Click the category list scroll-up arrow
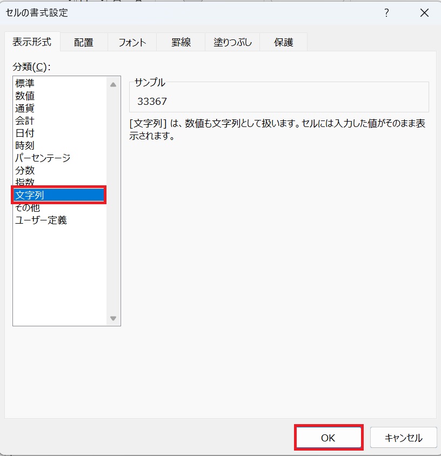The width and height of the screenshot is (441, 456). [113, 85]
